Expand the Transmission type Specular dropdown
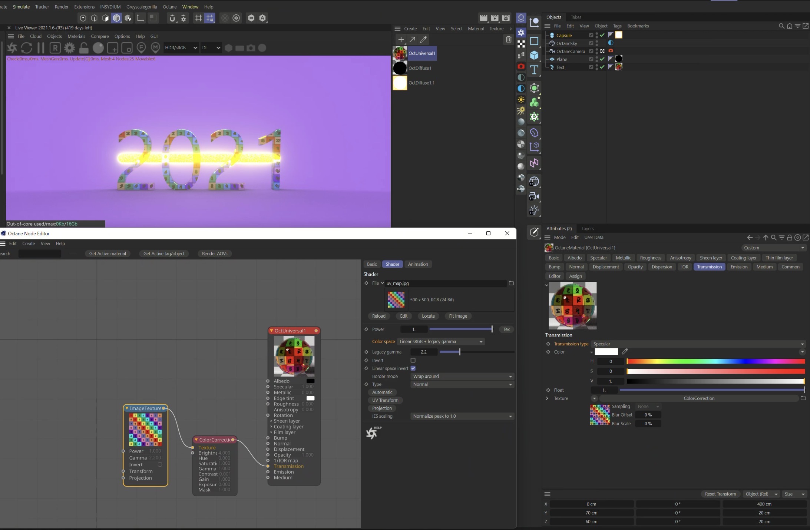Image resolution: width=810 pixels, height=530 pixels. [x=698, y=344]
